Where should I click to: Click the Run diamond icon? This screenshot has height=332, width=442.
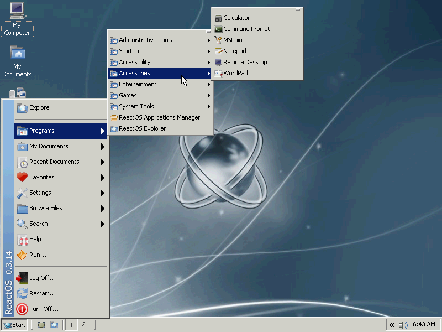[22, 255]
